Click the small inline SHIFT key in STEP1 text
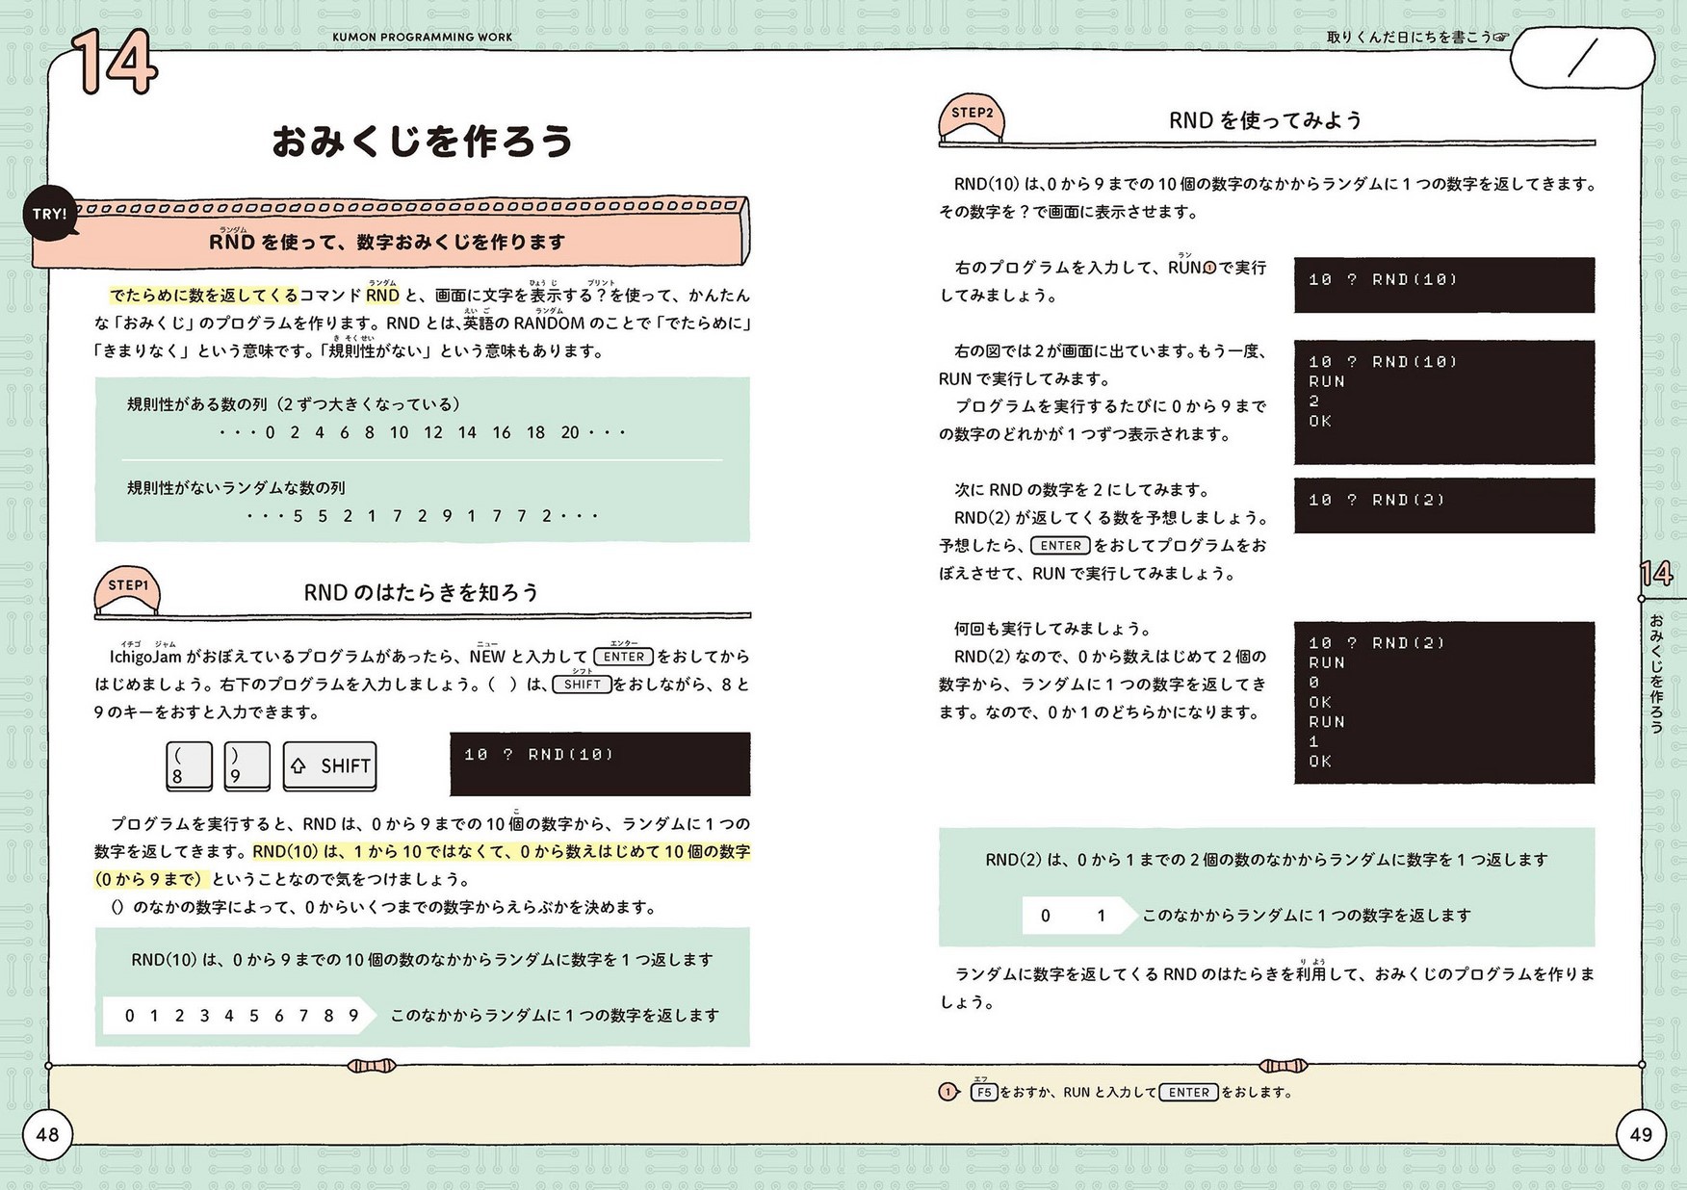The height and width of the screenshot is (1190, 1687). click(582, 685)
